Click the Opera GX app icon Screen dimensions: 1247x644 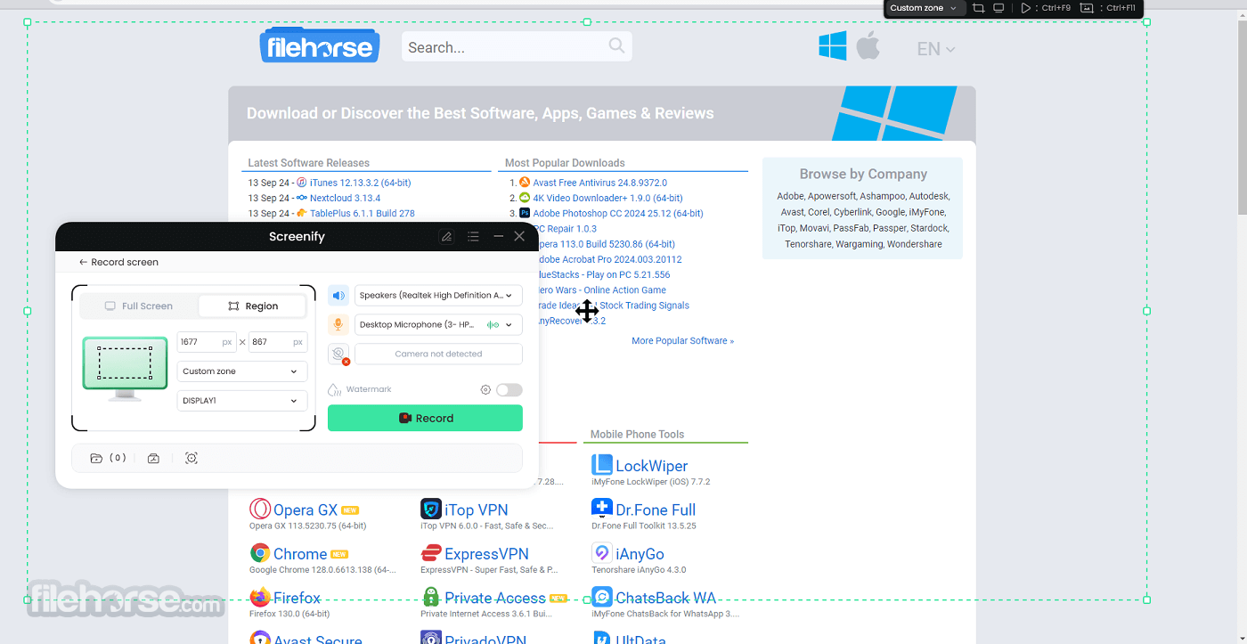tap(260, 509)
